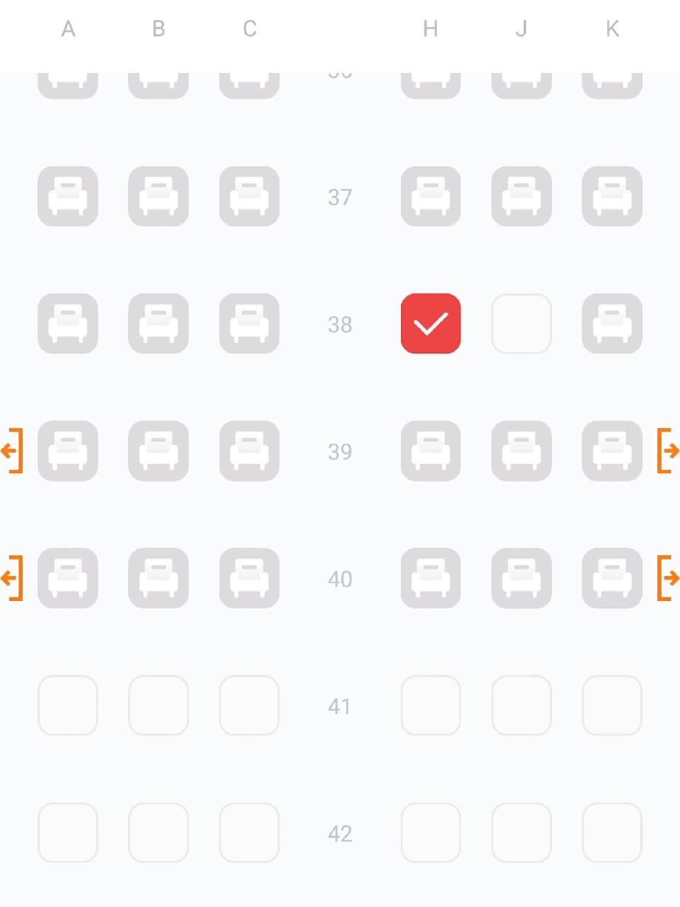This screenshot has width=680, height=907.
Task: Choose available seat 41K
Action: point(612,706)
